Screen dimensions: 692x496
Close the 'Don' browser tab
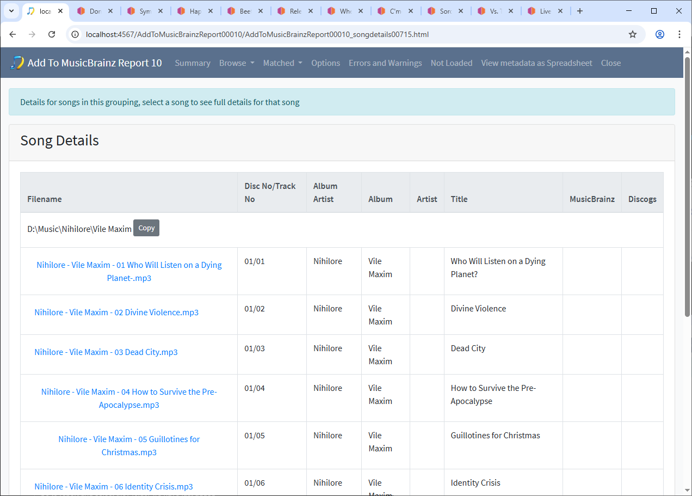tap(110, 11)
